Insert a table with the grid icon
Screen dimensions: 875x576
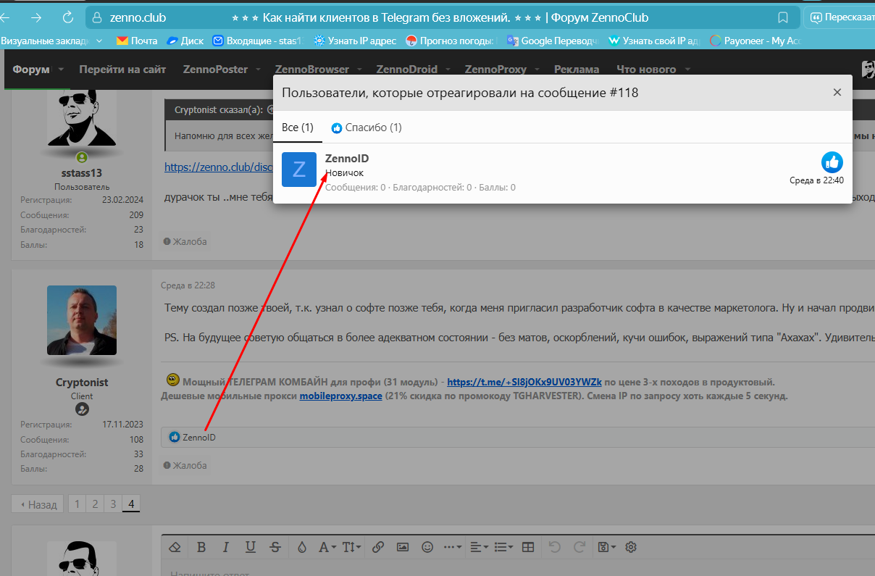point(528,547)
